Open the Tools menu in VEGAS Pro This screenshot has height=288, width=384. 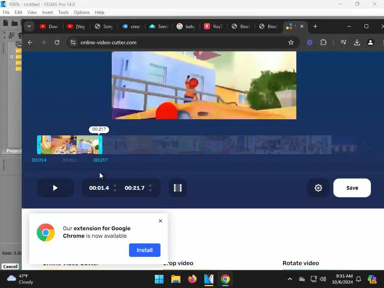tap(63, 12)
